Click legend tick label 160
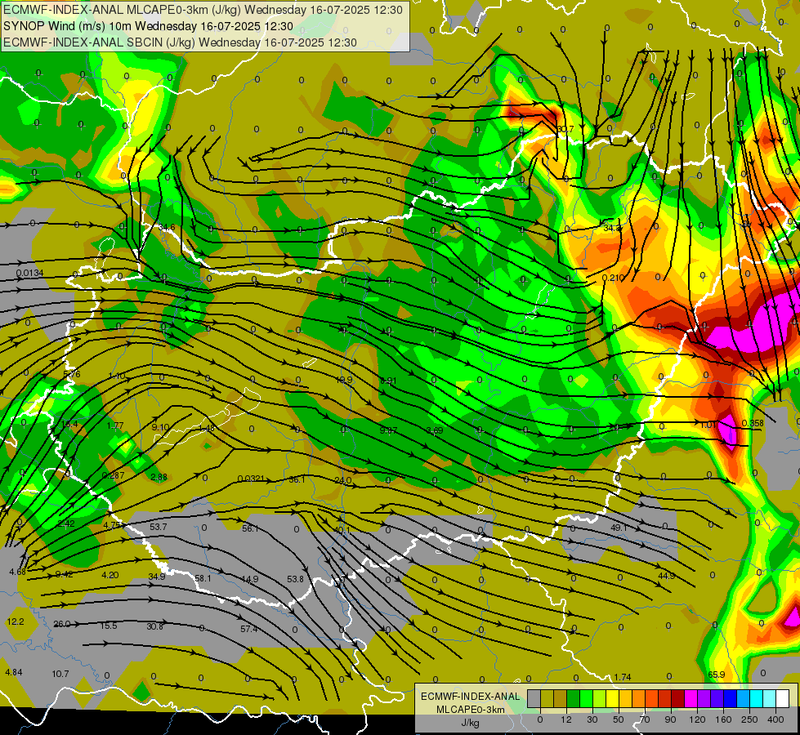This screenshot has width=800, height=735. point(723,719)
